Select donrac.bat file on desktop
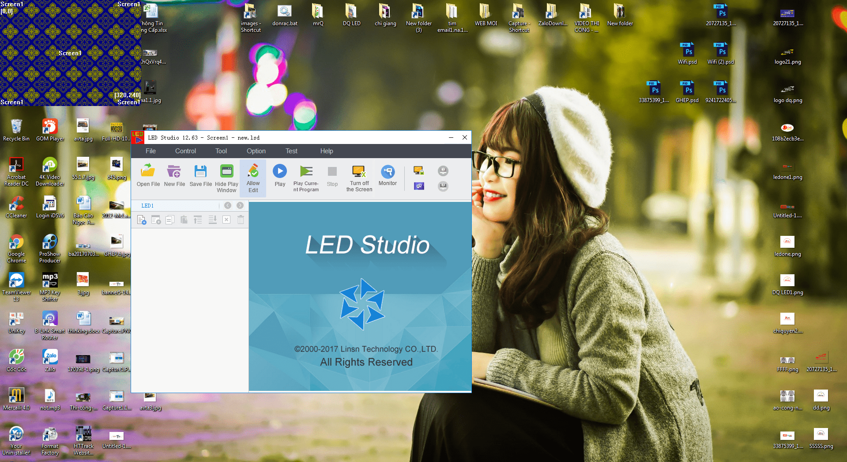The image size is (847, 462). coord(285,15)
